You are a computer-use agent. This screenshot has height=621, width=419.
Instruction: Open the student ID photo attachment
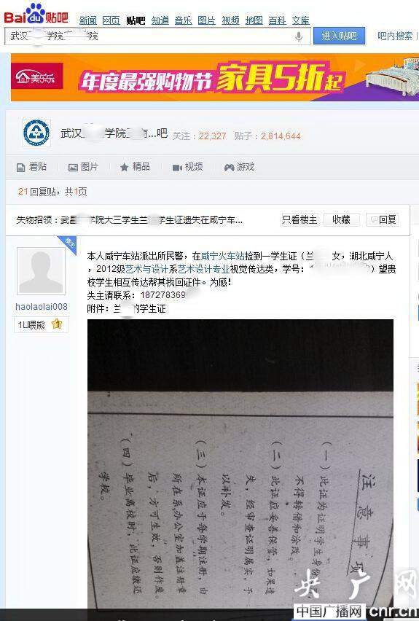tap(240, 464)
